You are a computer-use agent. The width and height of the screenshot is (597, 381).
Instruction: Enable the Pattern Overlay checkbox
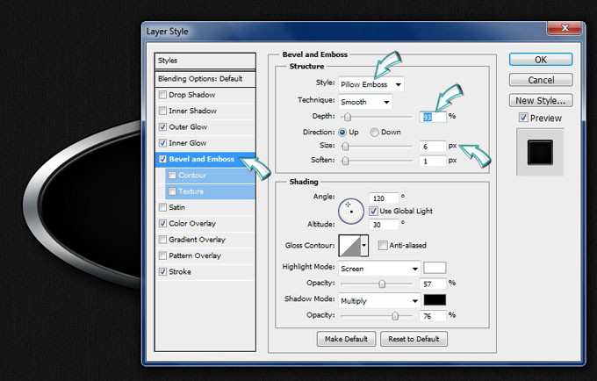(x=162, y=255)
